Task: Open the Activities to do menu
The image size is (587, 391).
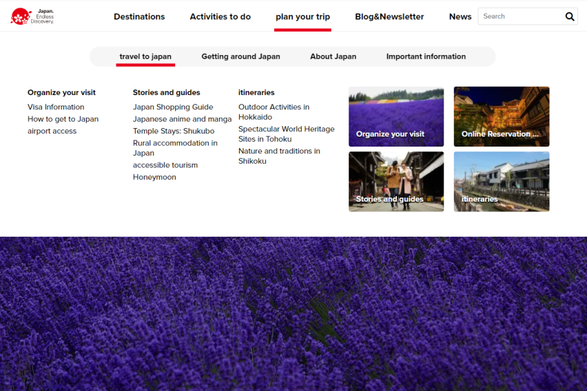Action: [x=220, y=17]
